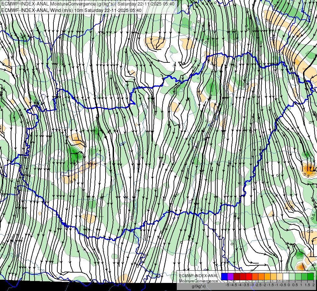Image resolution: width=317 pixels, height=291 pixels.
Task: Click the Wind (m/s) 10m title line
Action: pos(71,10)
